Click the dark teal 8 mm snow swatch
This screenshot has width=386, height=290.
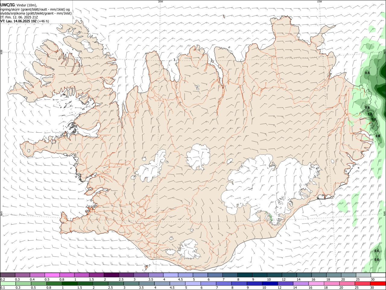pos(245,275)
